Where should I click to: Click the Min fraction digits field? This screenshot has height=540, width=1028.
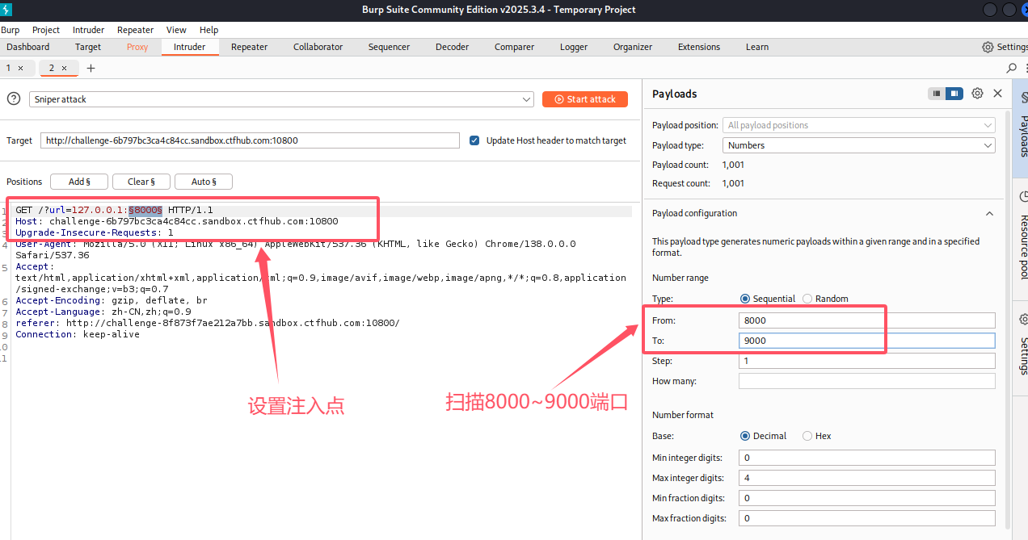coord(867,498)
